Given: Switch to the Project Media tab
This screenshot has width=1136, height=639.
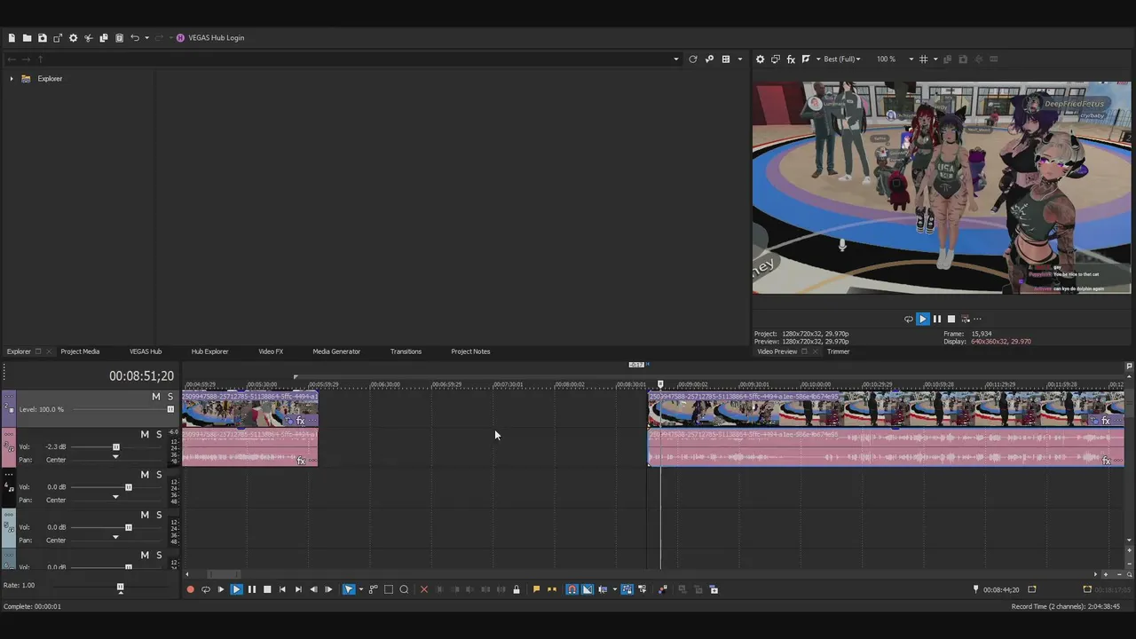Looking at the screenshot, I should 80,351.
